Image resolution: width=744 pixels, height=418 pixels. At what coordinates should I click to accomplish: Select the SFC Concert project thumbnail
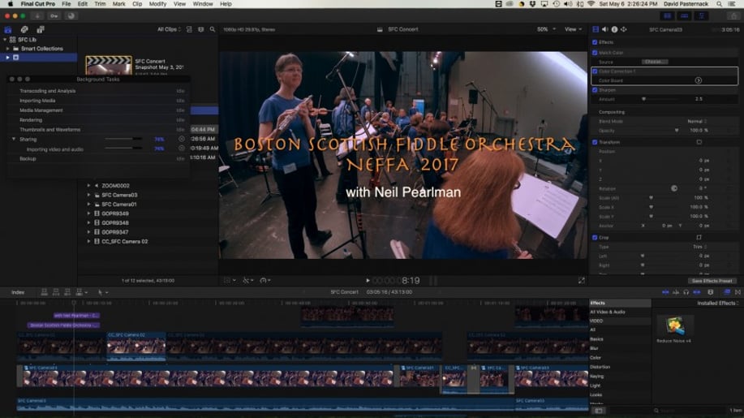(x=109, y=66)
